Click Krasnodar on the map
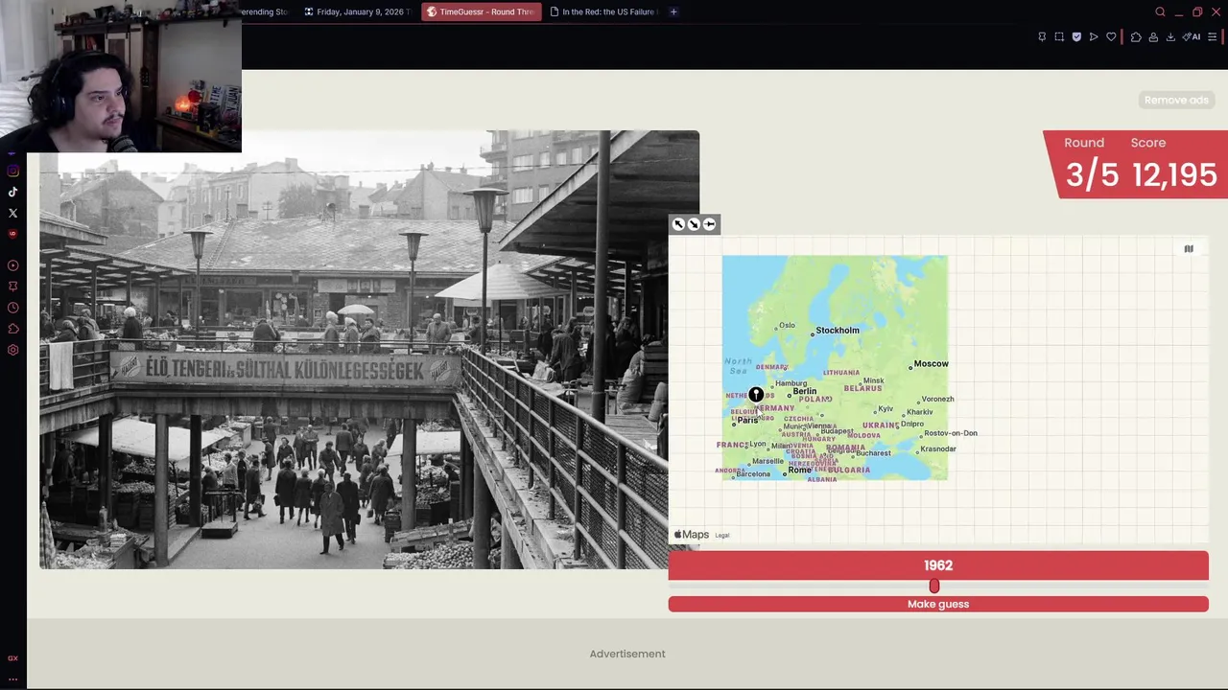The image size is (1228, 690). [x=938, y=448]
